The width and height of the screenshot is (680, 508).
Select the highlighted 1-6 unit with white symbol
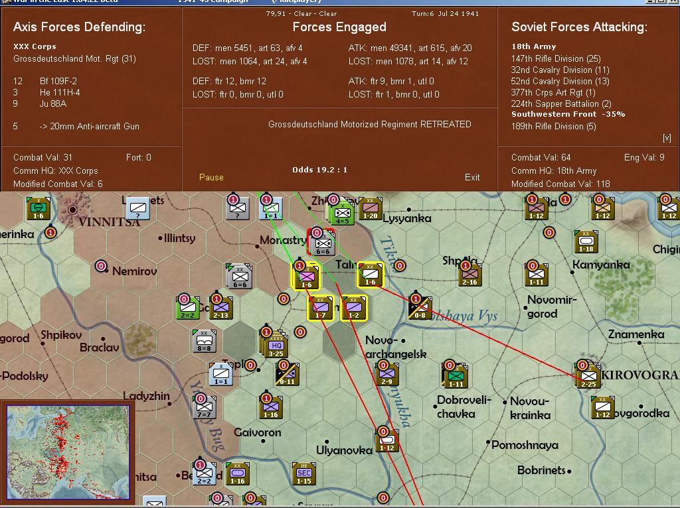tap(371, 275)
